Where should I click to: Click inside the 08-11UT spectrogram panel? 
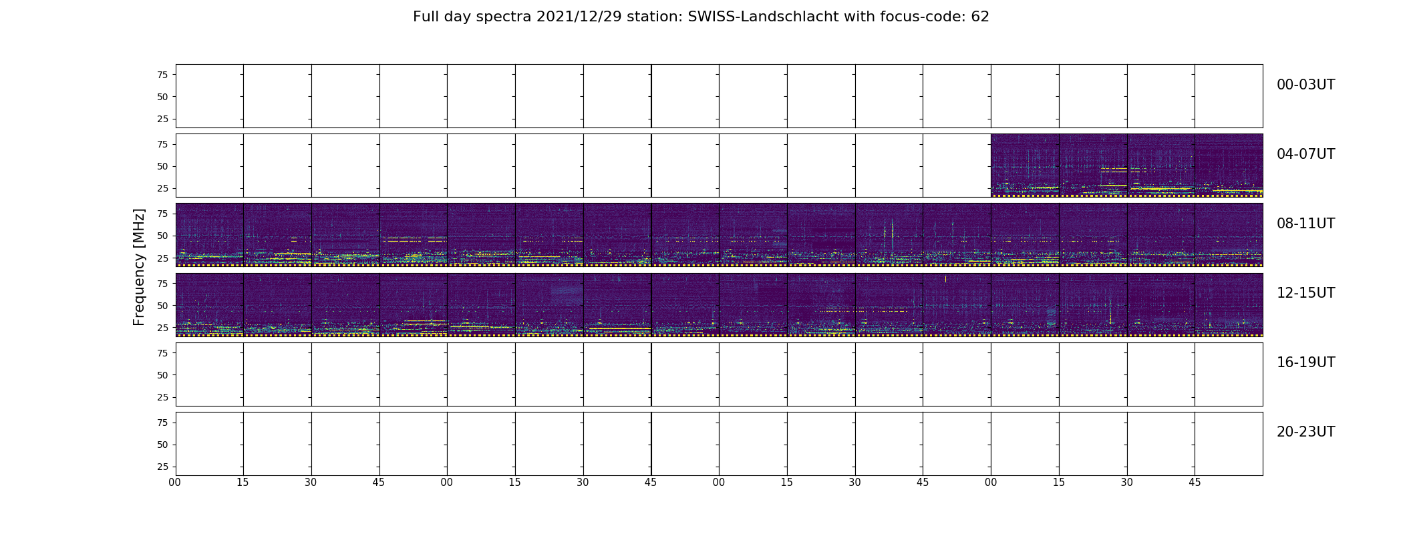(x=719, y=235)
